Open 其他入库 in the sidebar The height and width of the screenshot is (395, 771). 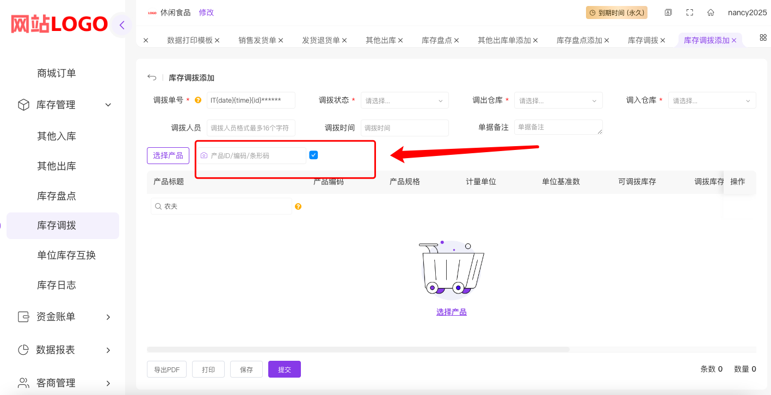(57, 136)
